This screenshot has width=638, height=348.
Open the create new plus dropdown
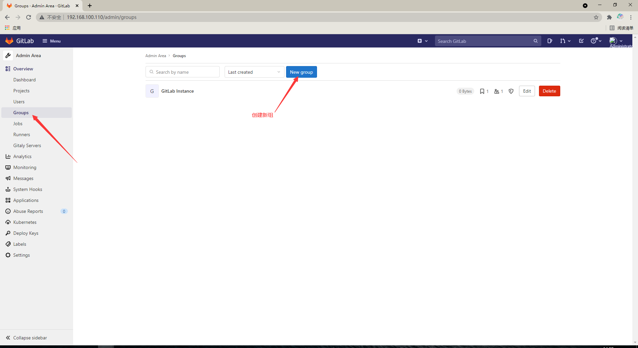point(422,41)
